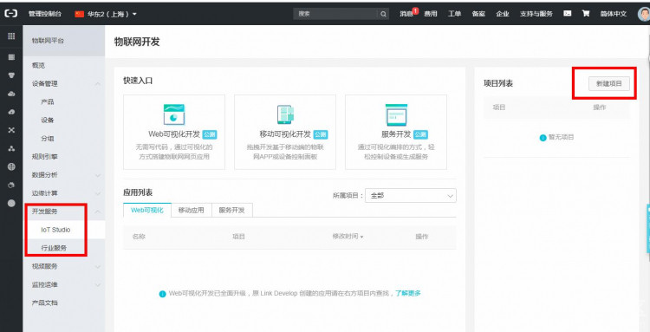Open the 所属项目 全部 dropdown
Viewport: 650px width, 332px height.
pyautogui.click(x=411, y=196)
